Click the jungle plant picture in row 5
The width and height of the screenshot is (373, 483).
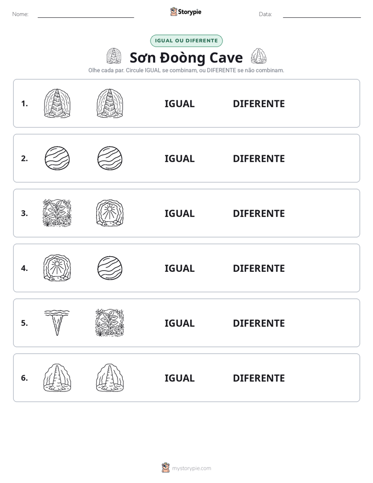[x=110, y=323]
